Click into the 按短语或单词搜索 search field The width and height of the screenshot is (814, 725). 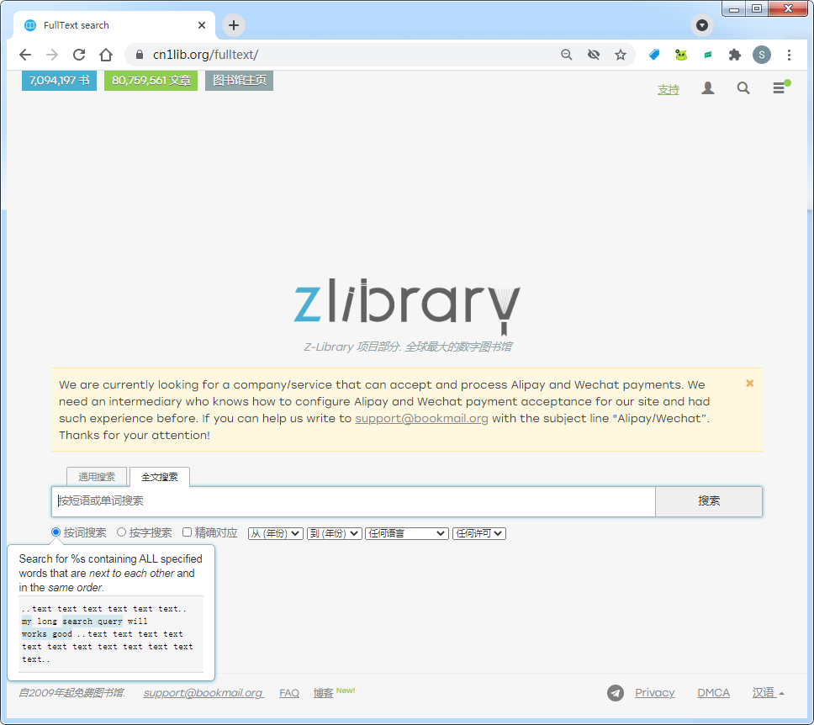pyautogui.click(x=353, y=501)
